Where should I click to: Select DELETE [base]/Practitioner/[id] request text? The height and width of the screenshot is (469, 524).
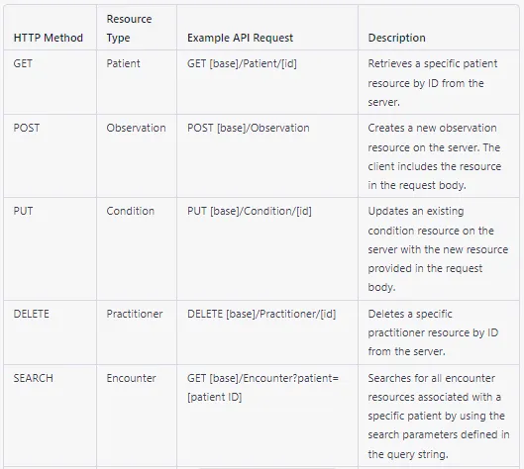(x=262, y=314)
